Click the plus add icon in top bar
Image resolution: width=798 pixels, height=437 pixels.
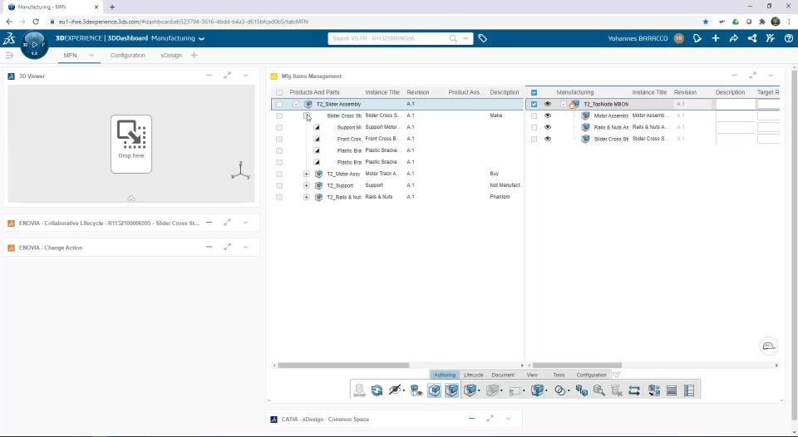pos(716,38)
